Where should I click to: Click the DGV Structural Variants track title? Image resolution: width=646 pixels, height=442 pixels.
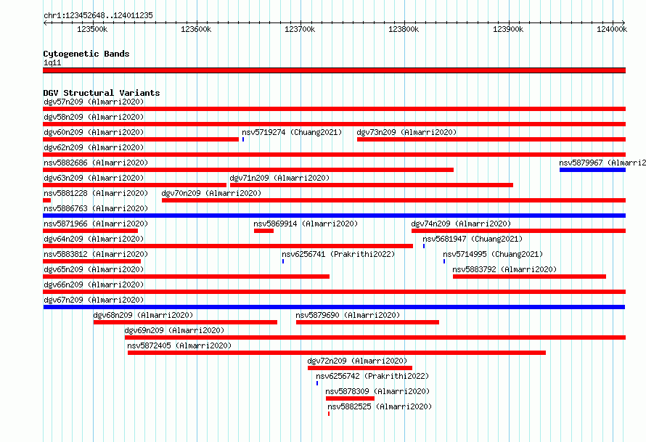(102, 93)
